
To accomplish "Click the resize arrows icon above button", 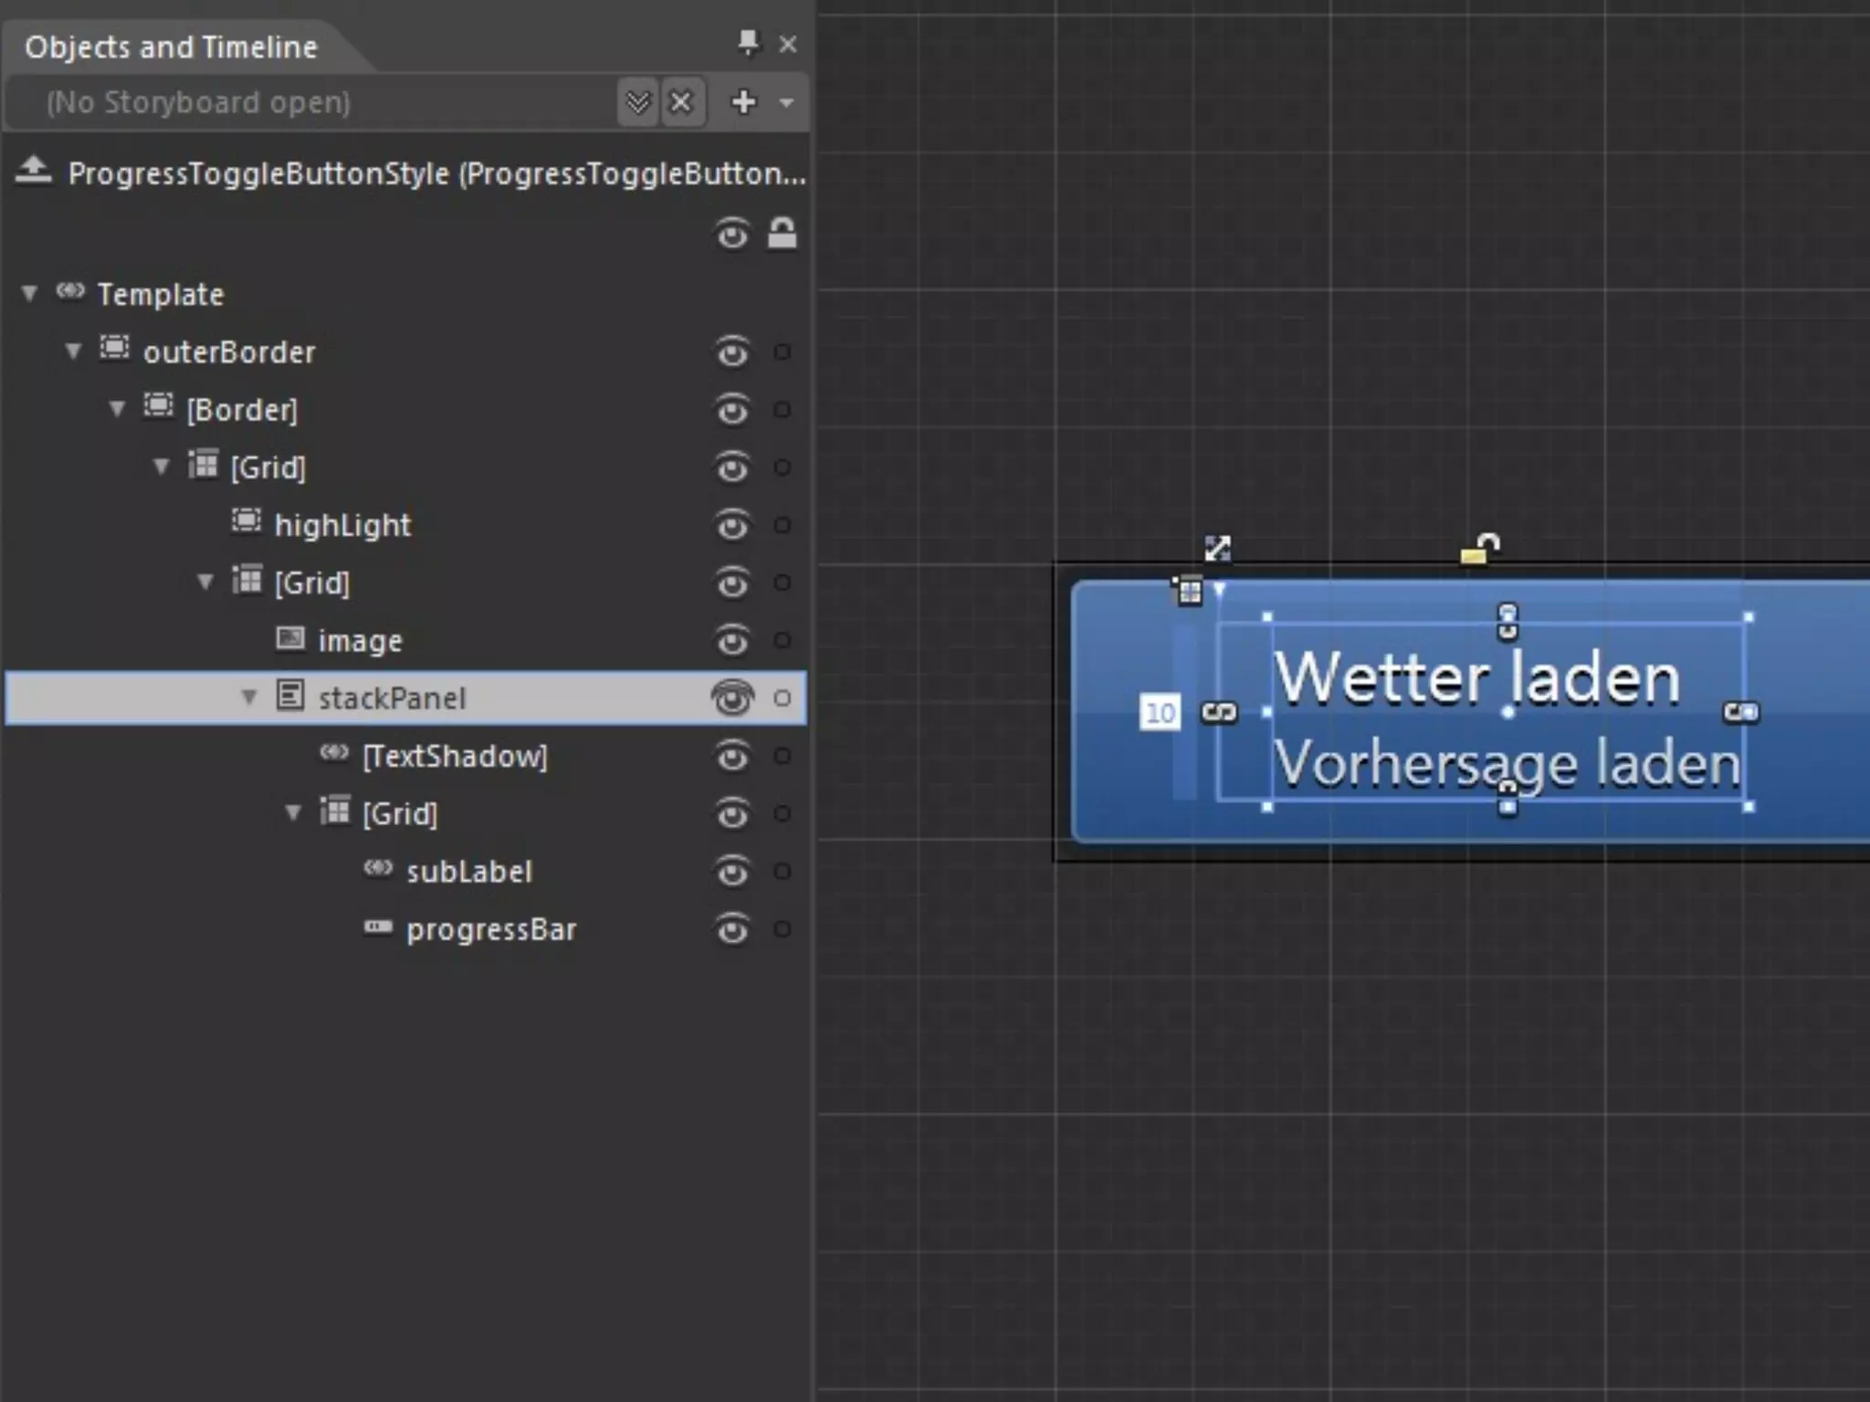I will (x=1217, y=548).
